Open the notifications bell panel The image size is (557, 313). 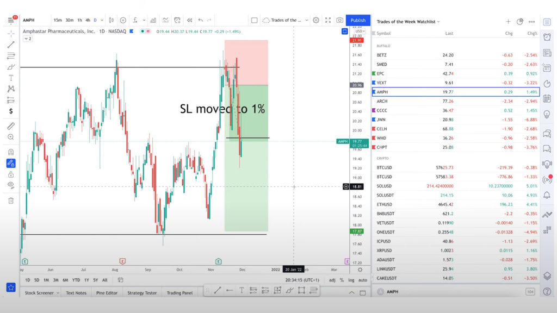(x=547, y=195)
